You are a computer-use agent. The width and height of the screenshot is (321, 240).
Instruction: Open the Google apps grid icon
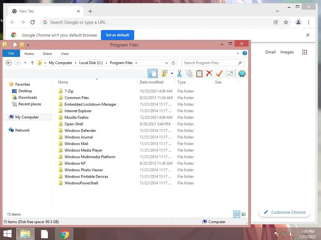(305, 52)
